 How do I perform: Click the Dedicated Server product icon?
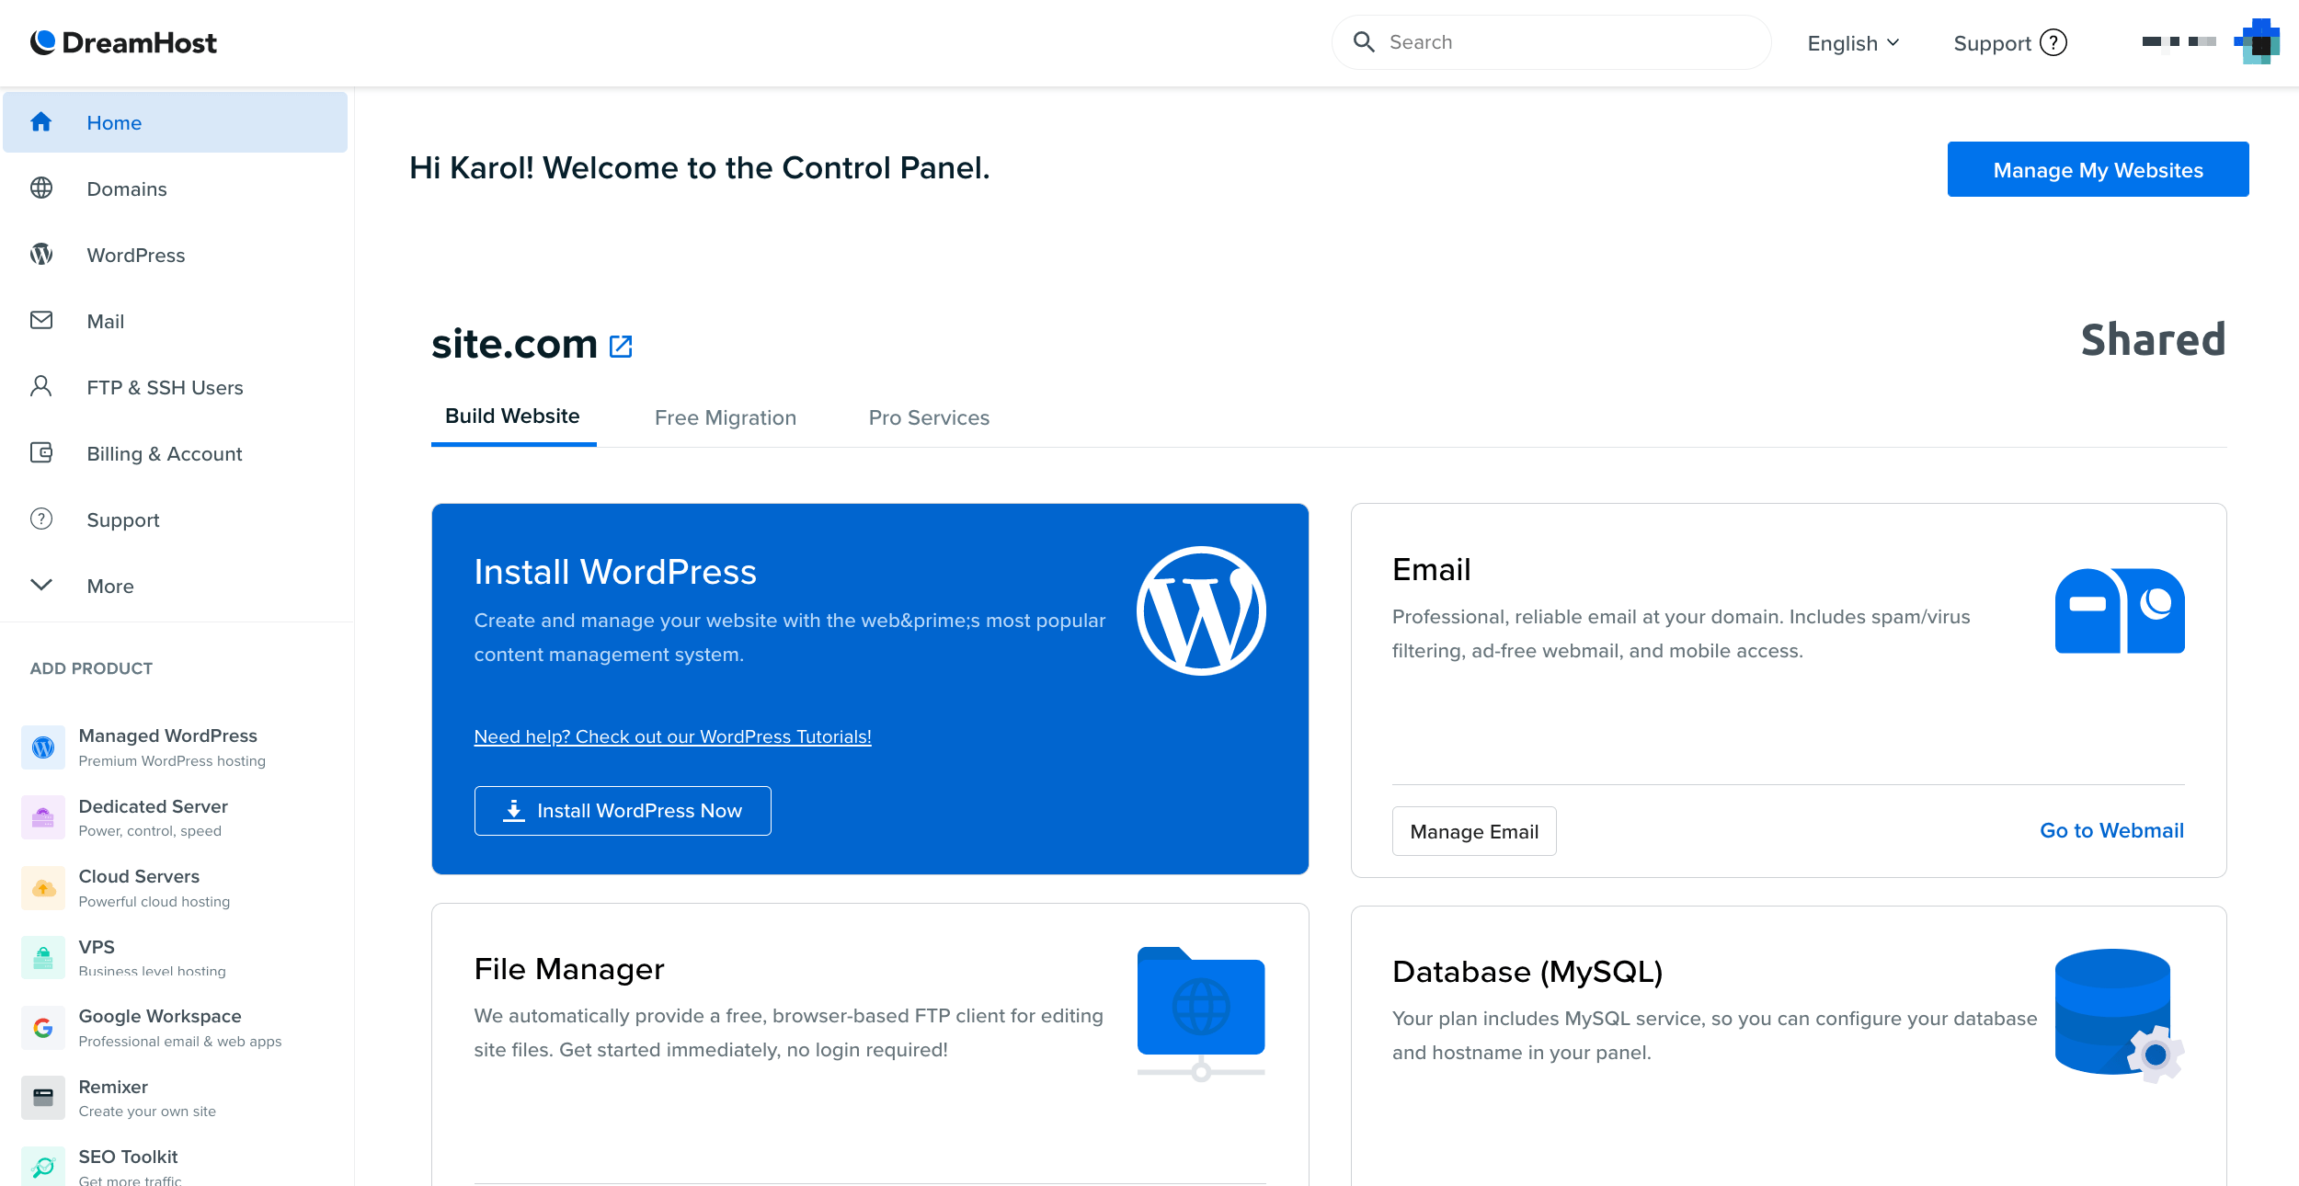point(43,817)
